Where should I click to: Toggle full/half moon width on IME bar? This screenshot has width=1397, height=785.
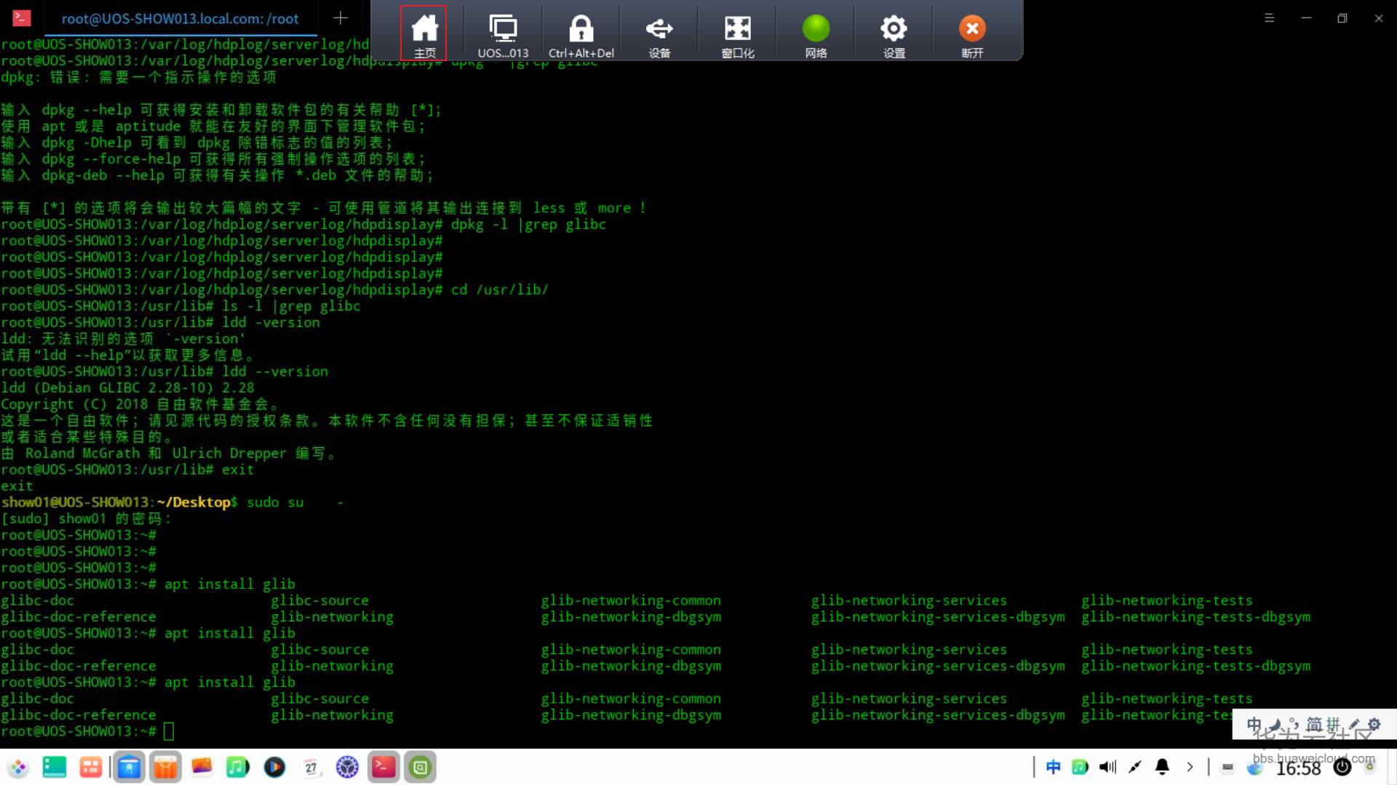pyautogui.click(x=1275, y=725)
